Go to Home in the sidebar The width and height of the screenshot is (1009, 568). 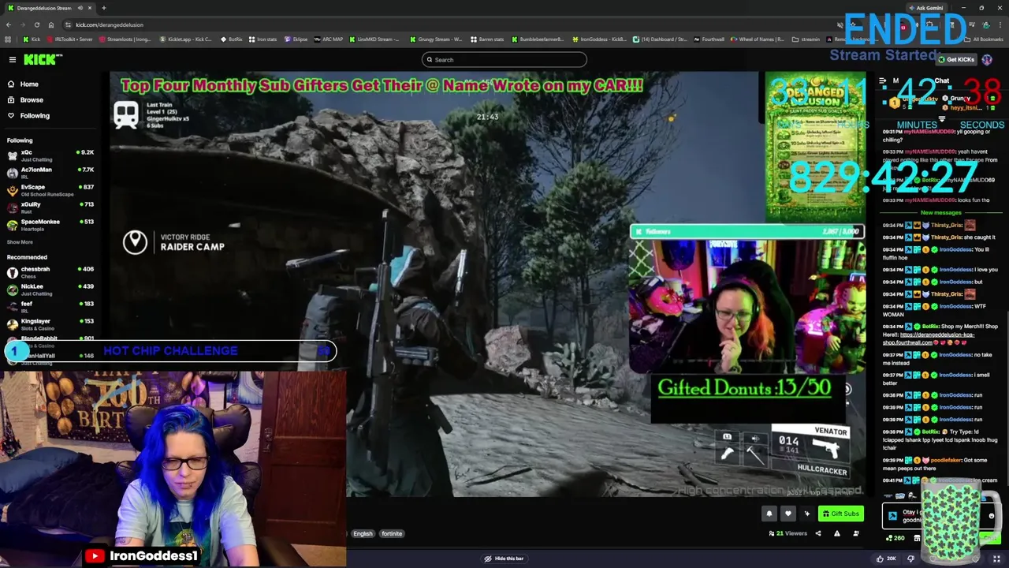click(29, 84)
